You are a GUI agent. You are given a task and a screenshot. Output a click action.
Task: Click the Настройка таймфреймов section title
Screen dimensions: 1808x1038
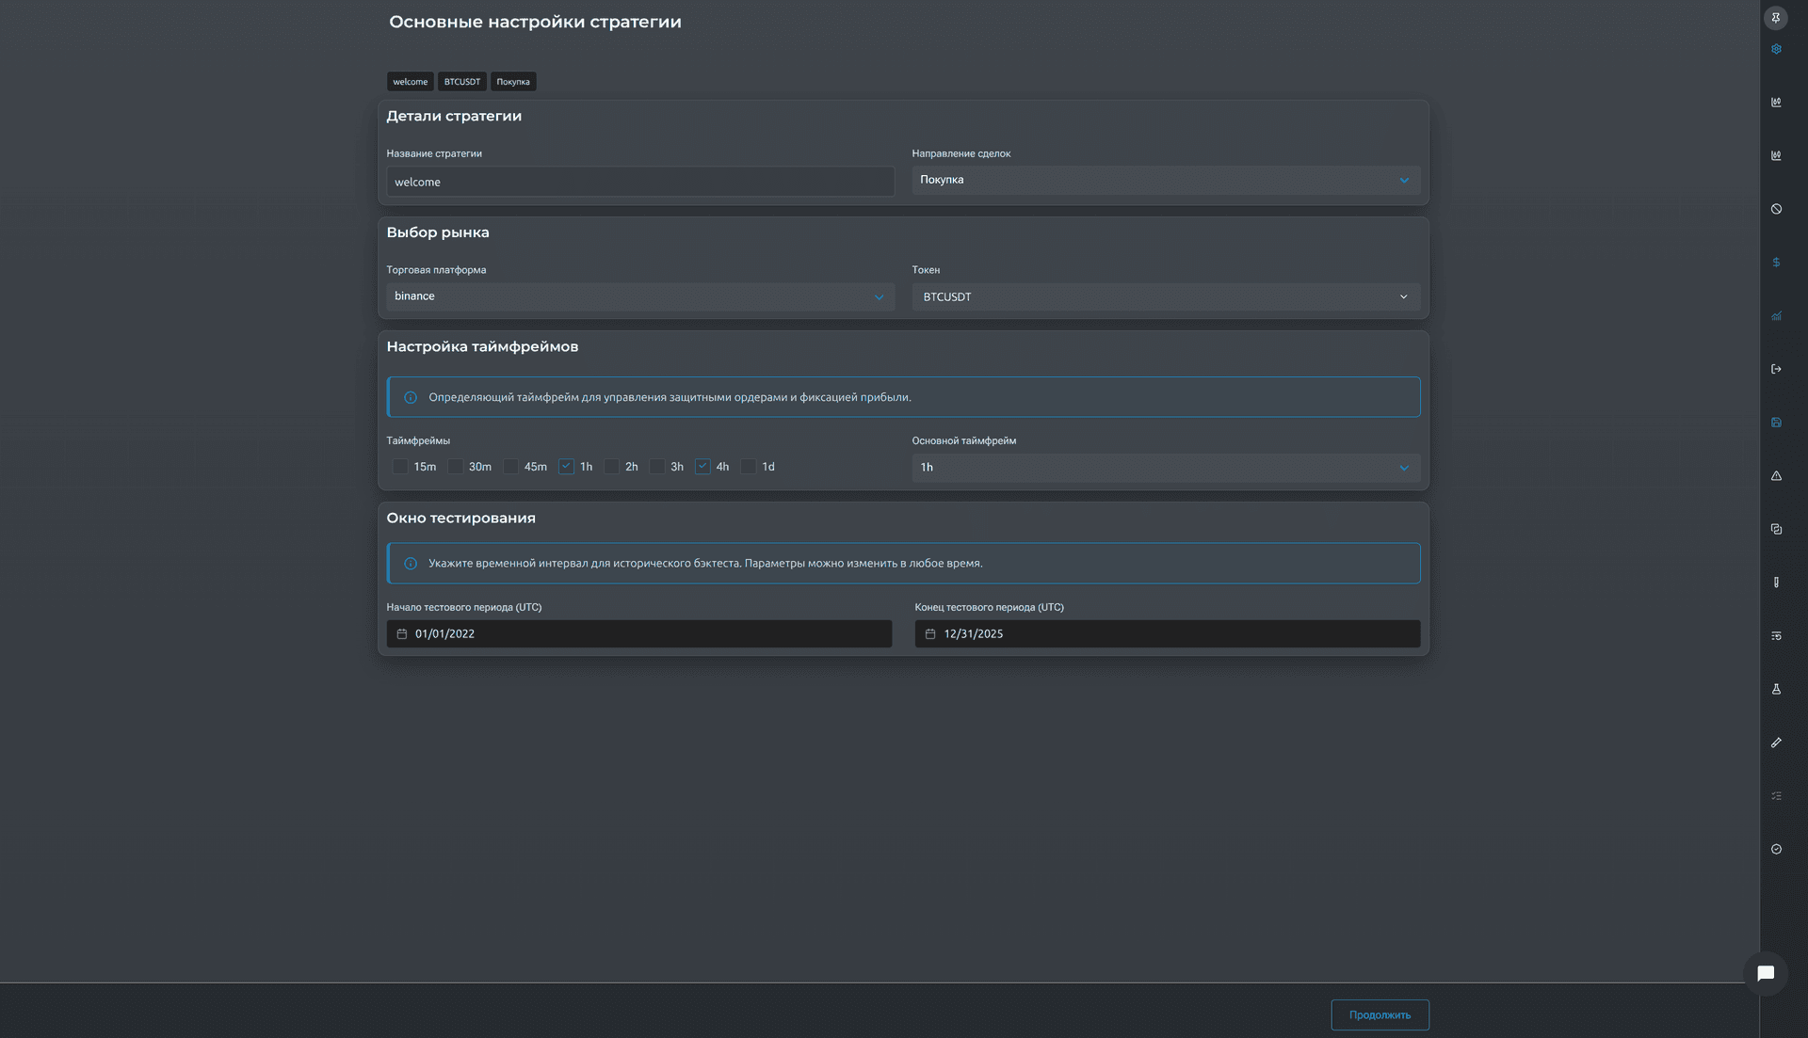(x=482, y=346)
